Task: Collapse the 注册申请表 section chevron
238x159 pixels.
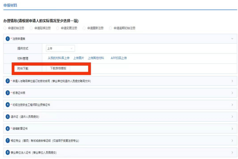Action: point(232,39)
